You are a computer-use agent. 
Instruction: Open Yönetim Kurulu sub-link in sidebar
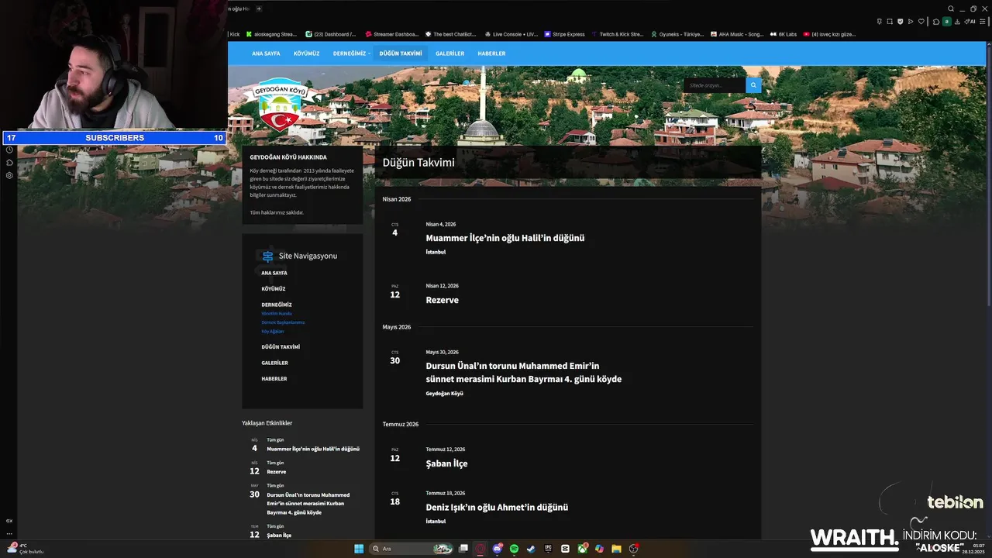click(x=277, y=314)
